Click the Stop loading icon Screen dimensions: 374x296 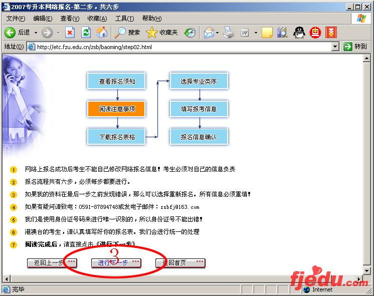(70, 33)
